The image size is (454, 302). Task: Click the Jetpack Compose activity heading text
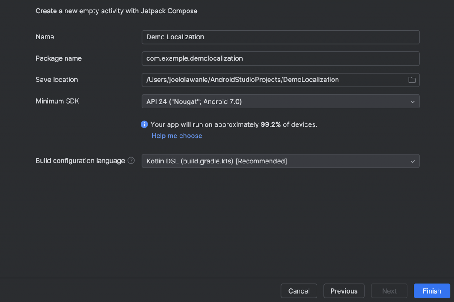tap(117, 11)
